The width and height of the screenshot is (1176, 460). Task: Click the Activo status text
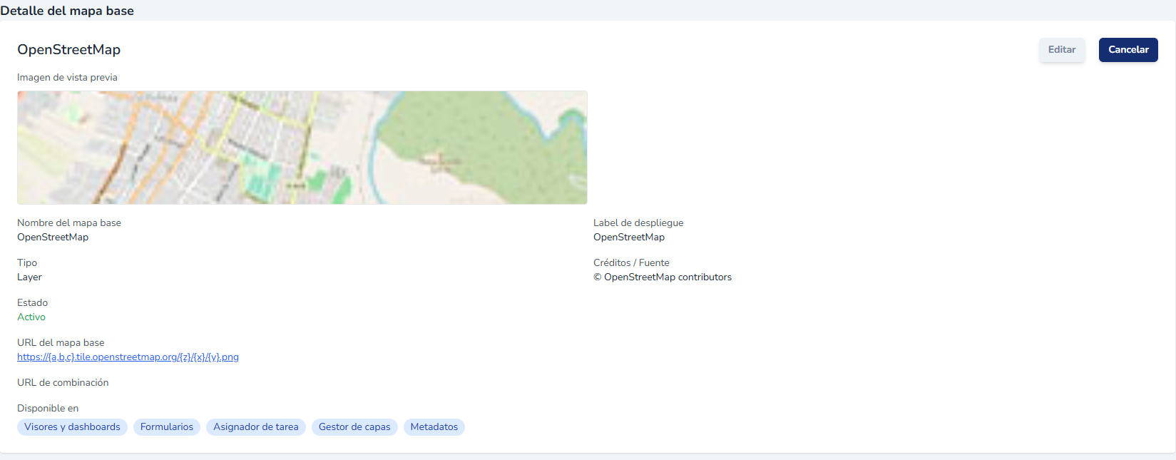click(31, 317)
